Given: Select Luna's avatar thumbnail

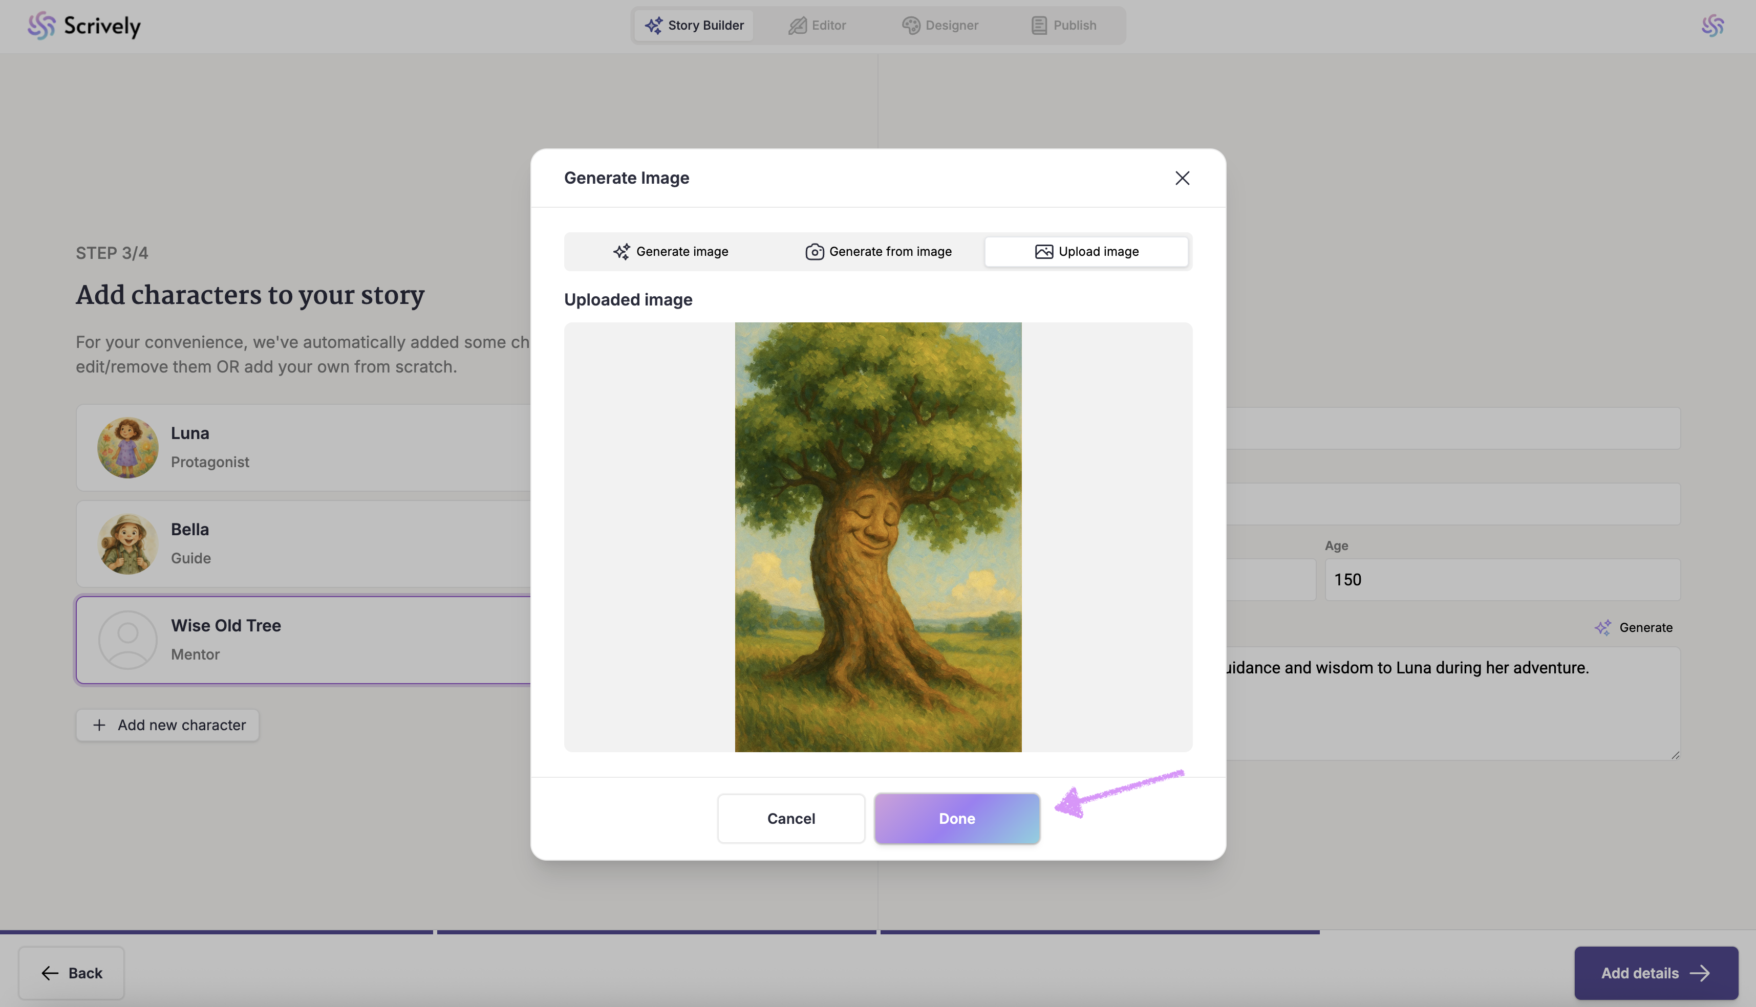Looking at the screenshot, I should (127, 448).
